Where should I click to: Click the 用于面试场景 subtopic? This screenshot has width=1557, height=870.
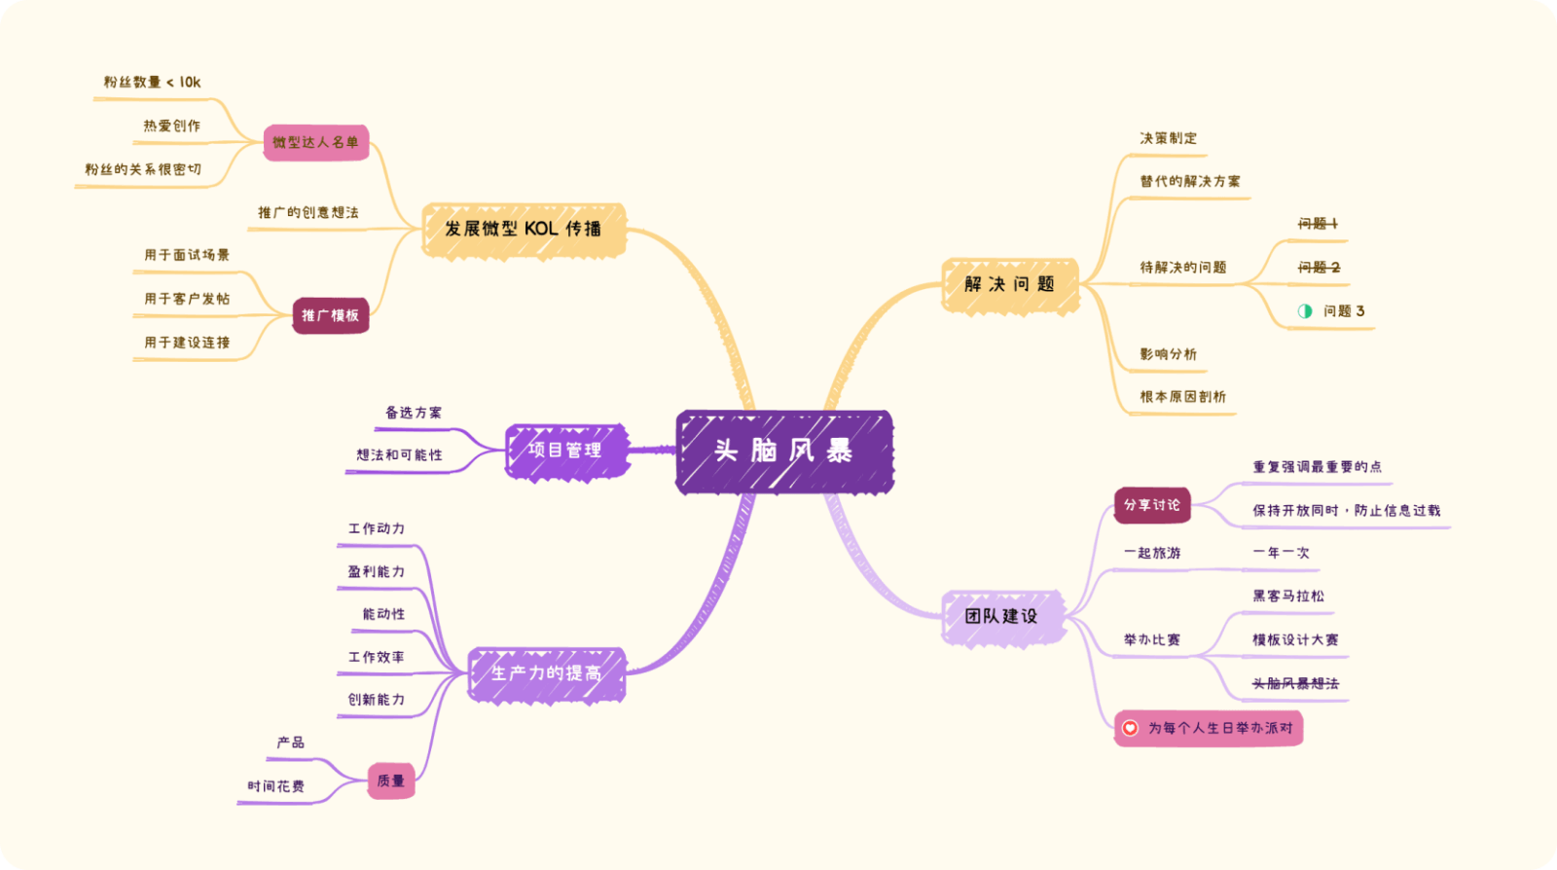pyautogui.click(x=187, y=255)
